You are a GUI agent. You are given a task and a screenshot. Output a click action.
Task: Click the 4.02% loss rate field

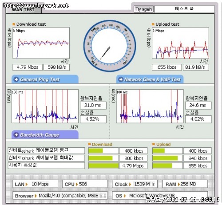coord(198,119)
